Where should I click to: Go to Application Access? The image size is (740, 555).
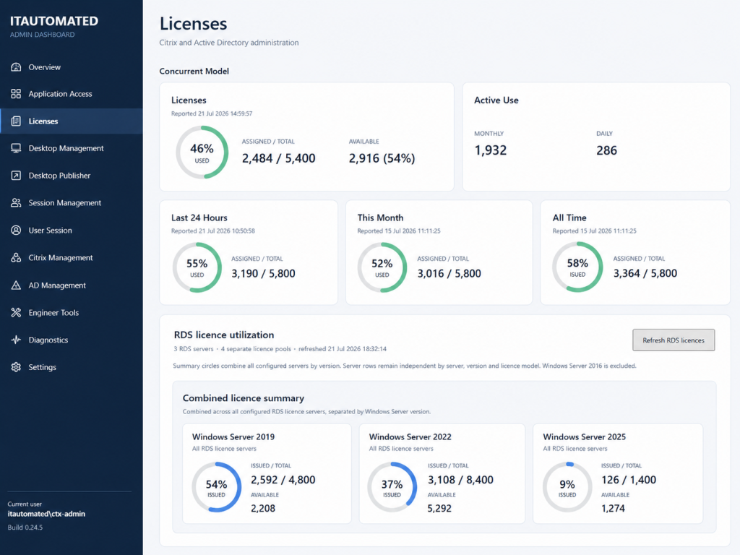pos(72,94)
